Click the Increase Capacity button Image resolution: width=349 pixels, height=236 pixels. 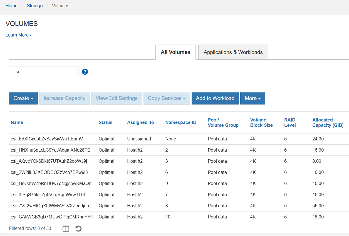(x=65, y=98)
